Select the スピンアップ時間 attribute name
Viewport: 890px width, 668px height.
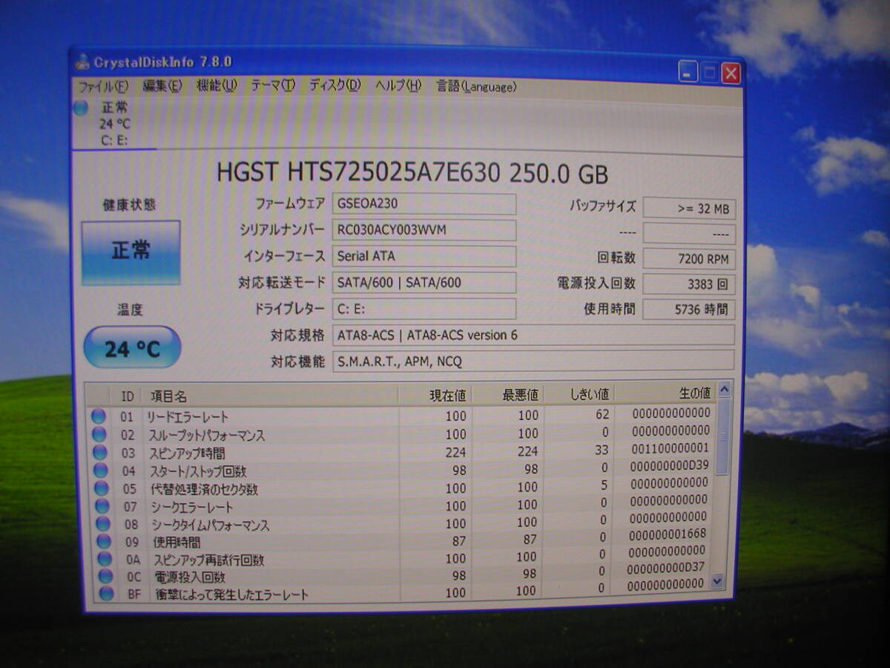[186, 453]
